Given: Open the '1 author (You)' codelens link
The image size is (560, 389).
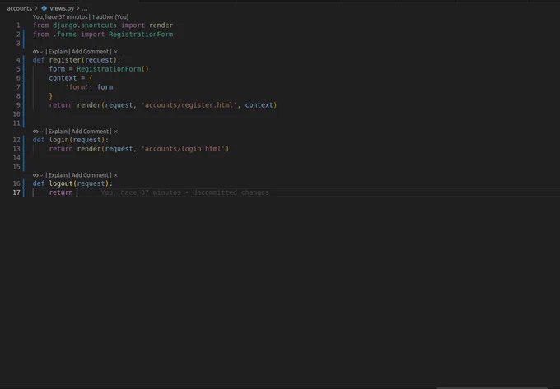Looking at the screenshot, I should point(110,16).
